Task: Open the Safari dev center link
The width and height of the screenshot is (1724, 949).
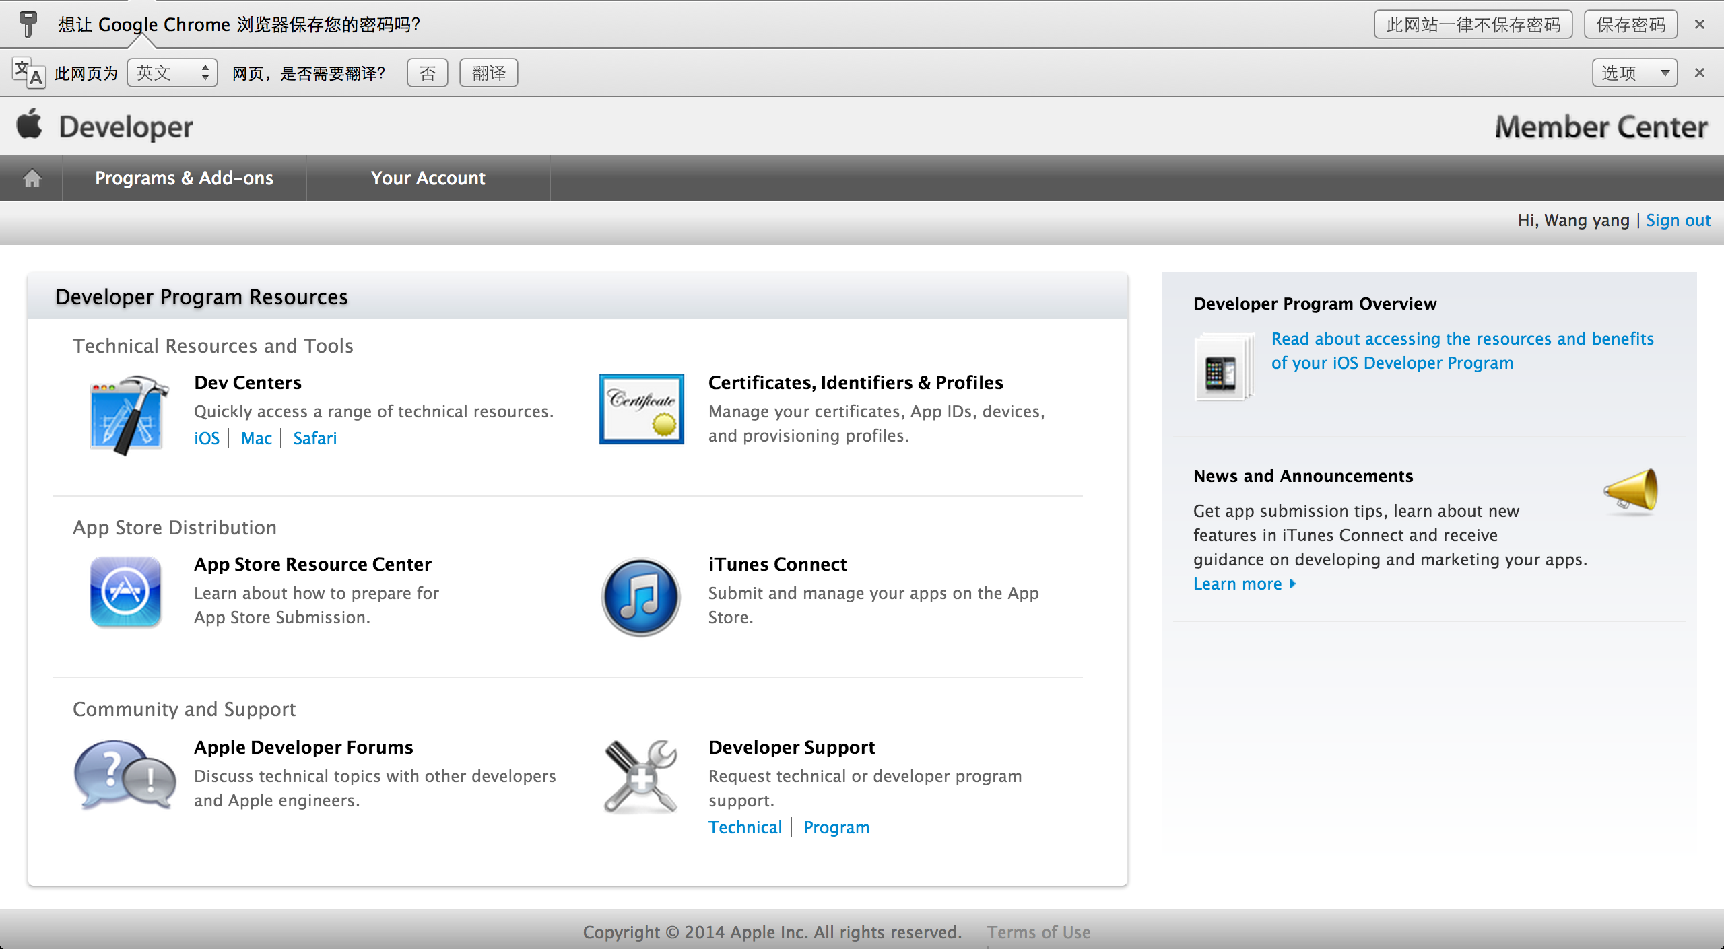Action: pos(315,438)
